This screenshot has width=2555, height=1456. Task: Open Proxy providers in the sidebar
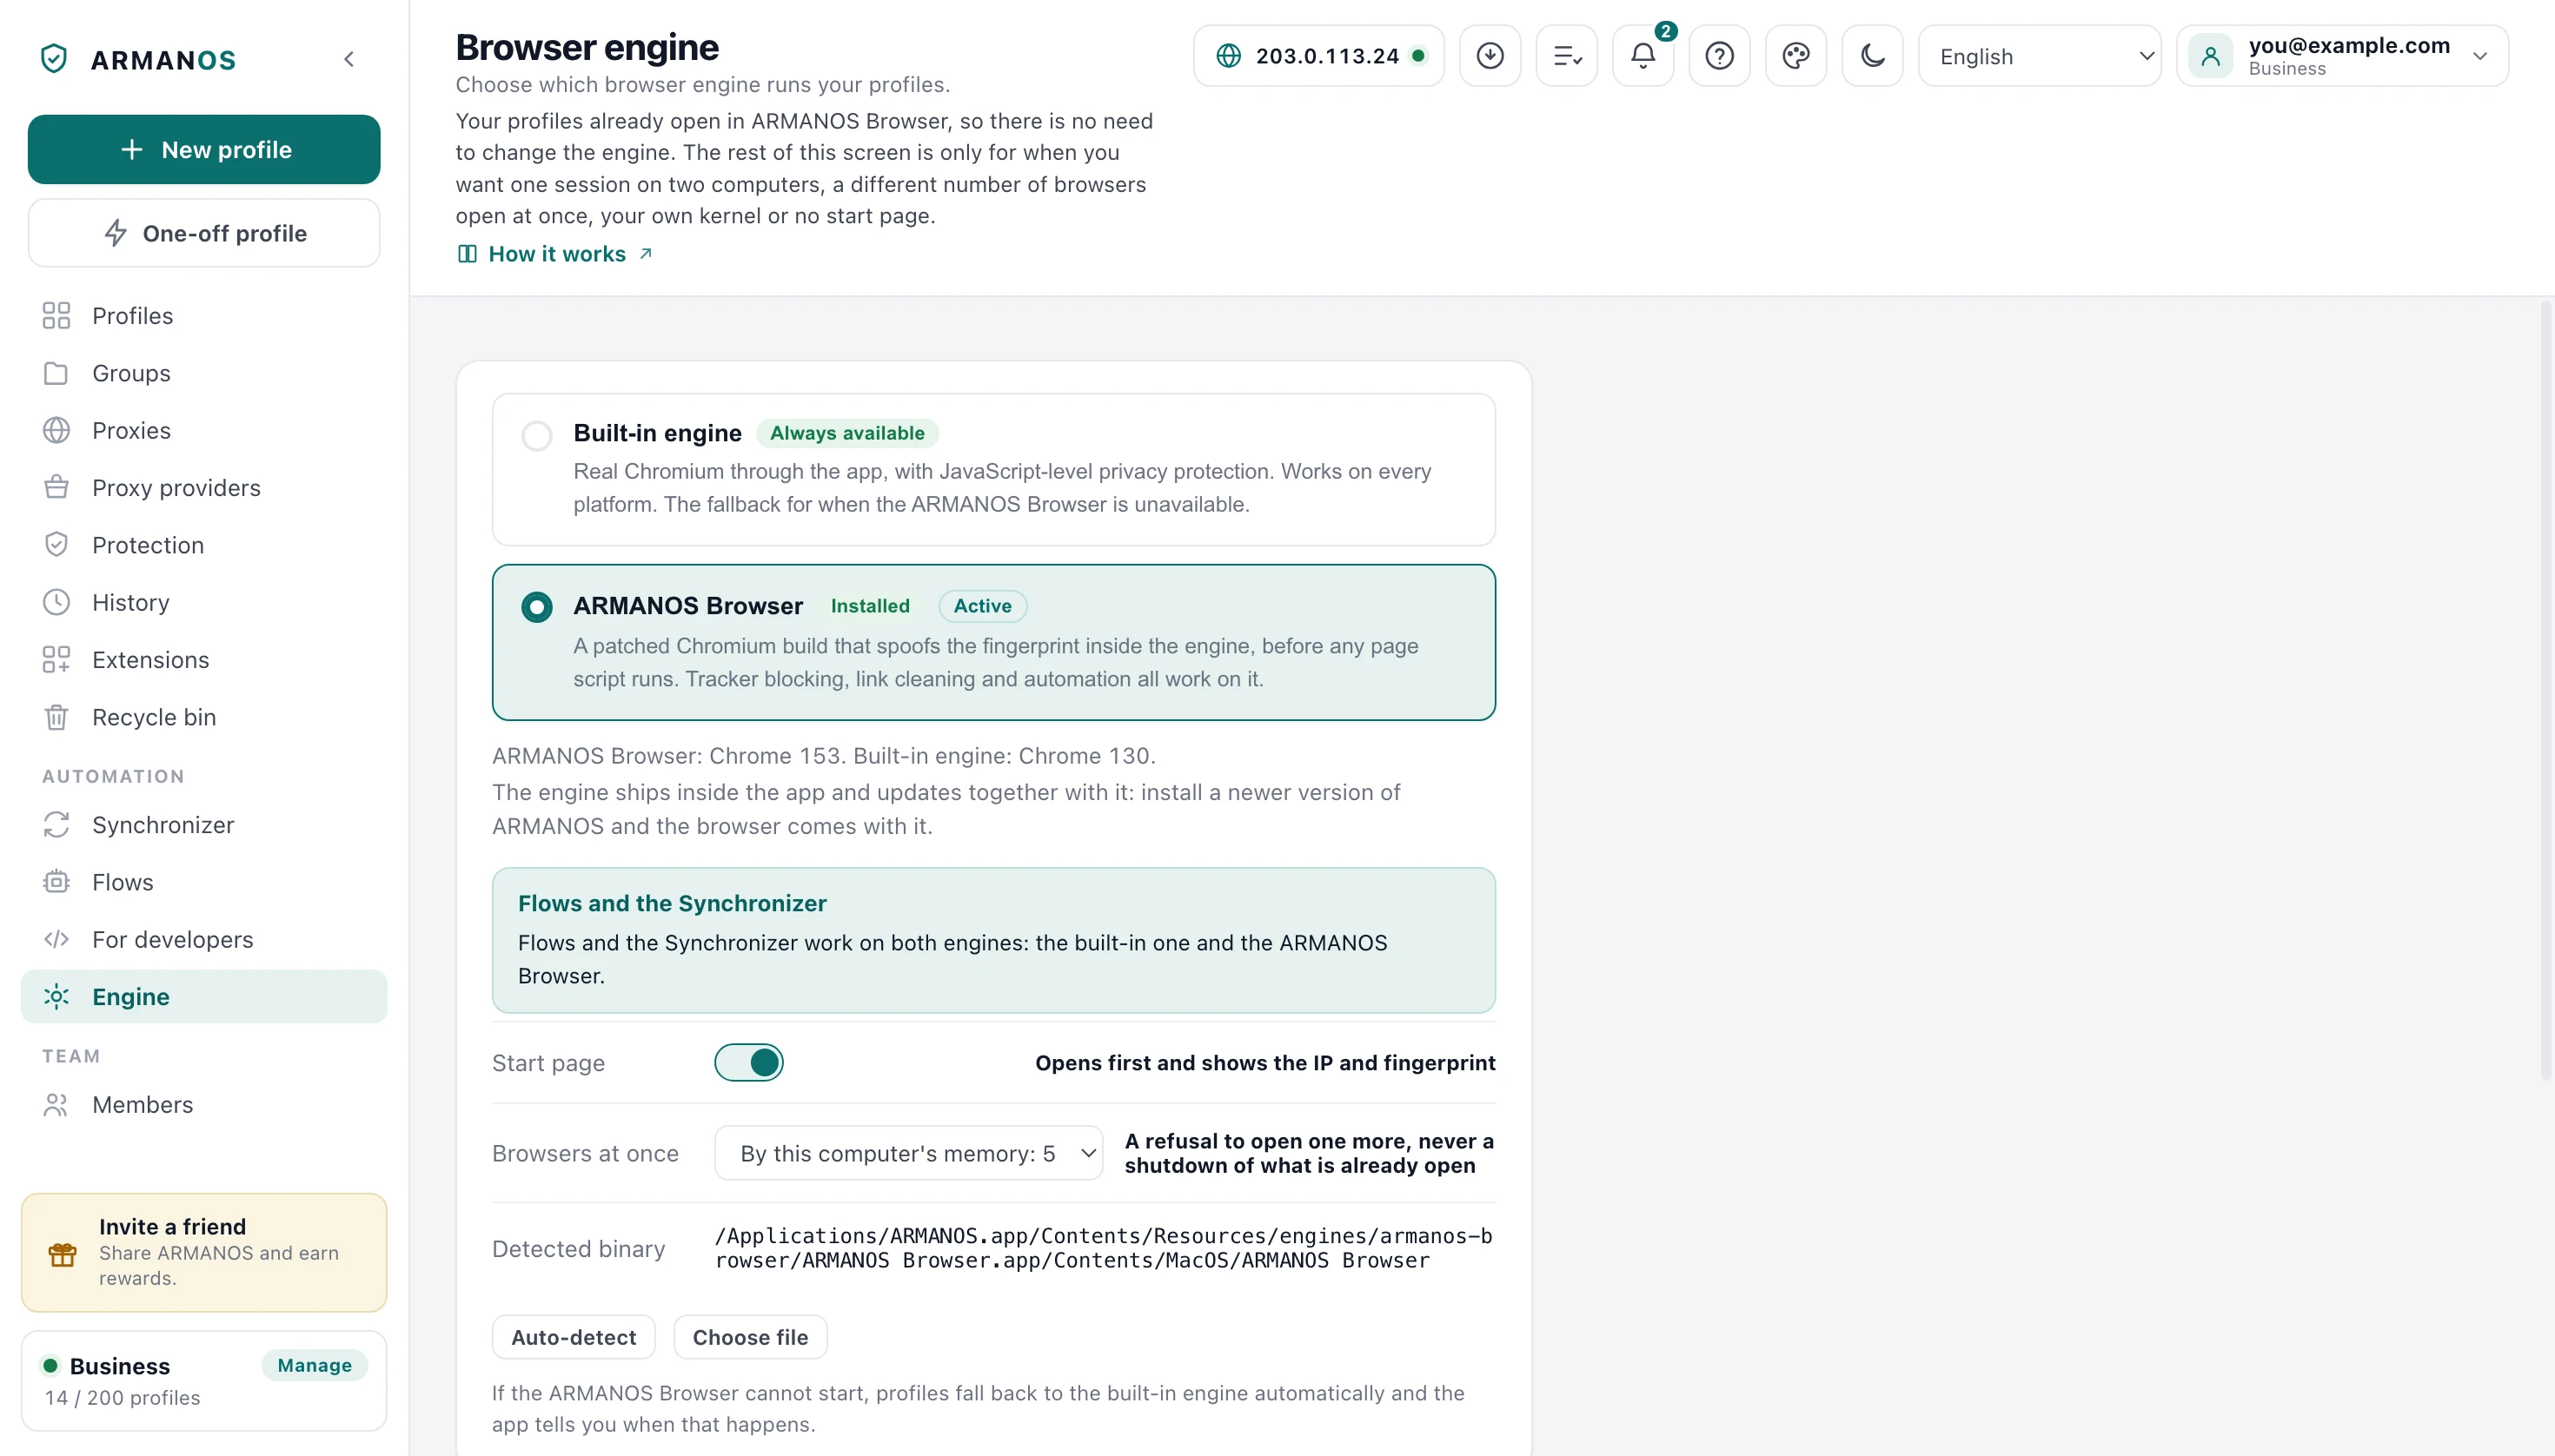204,488
